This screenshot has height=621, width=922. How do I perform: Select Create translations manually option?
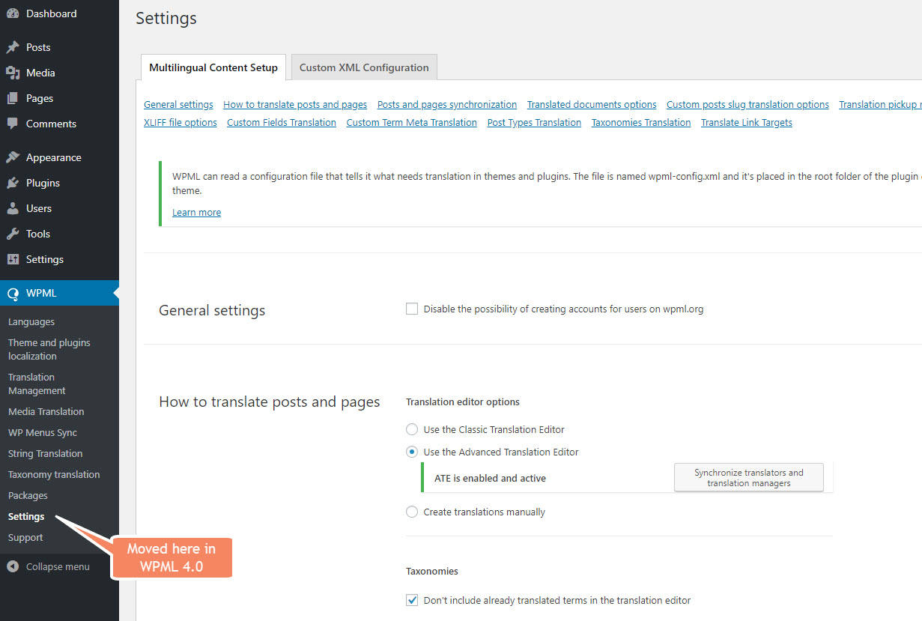[412, 512]
